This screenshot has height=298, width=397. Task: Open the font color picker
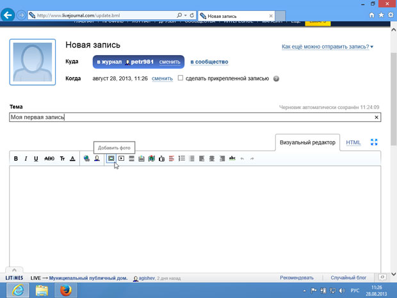point(72,158)
